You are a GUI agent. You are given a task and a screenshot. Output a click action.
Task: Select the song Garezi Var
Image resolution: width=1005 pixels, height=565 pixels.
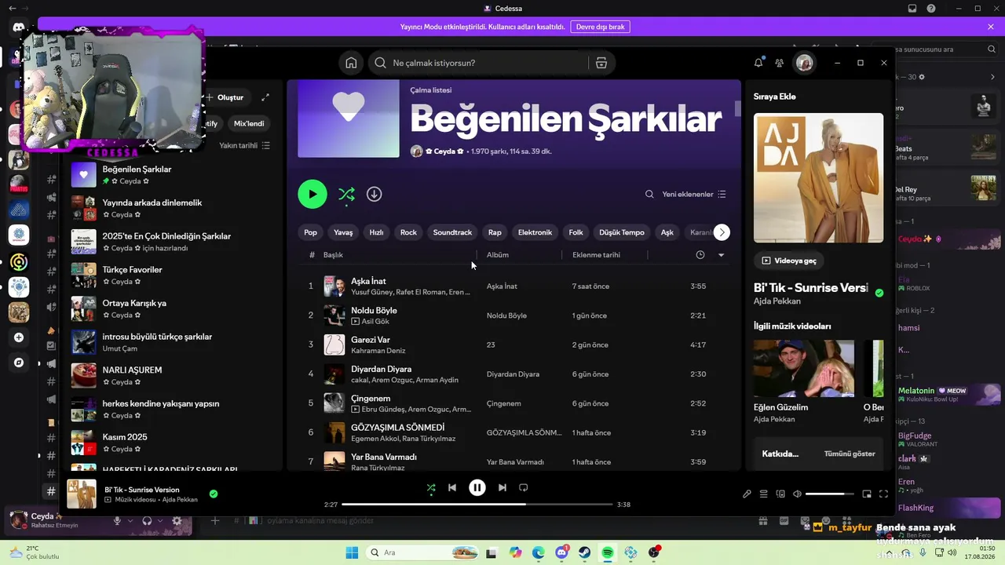point(371,340)
